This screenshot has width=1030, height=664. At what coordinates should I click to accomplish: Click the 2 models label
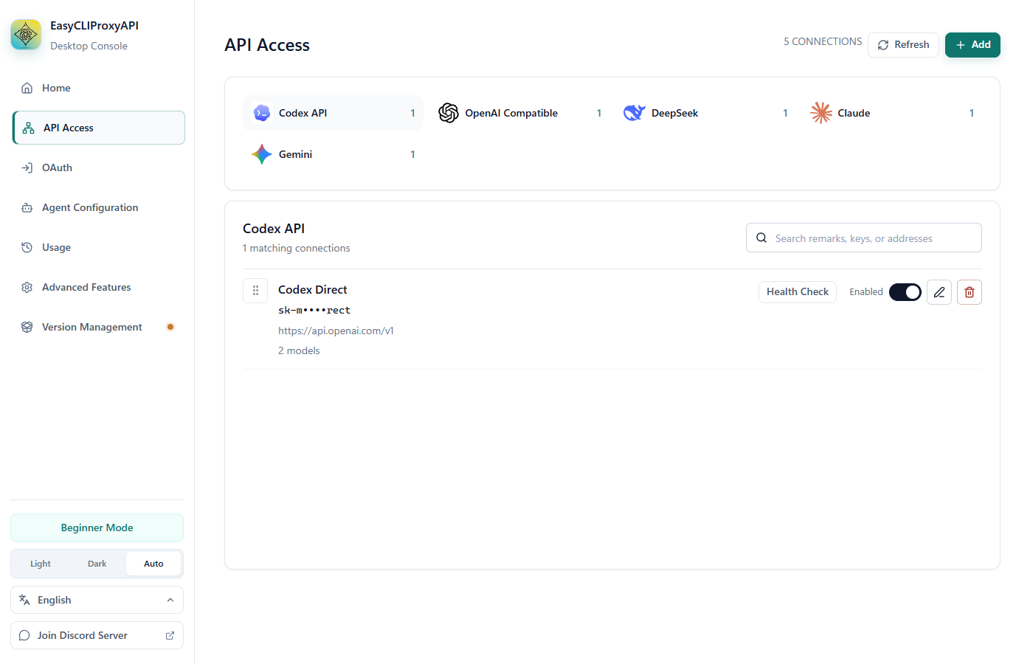pos(299,350)
